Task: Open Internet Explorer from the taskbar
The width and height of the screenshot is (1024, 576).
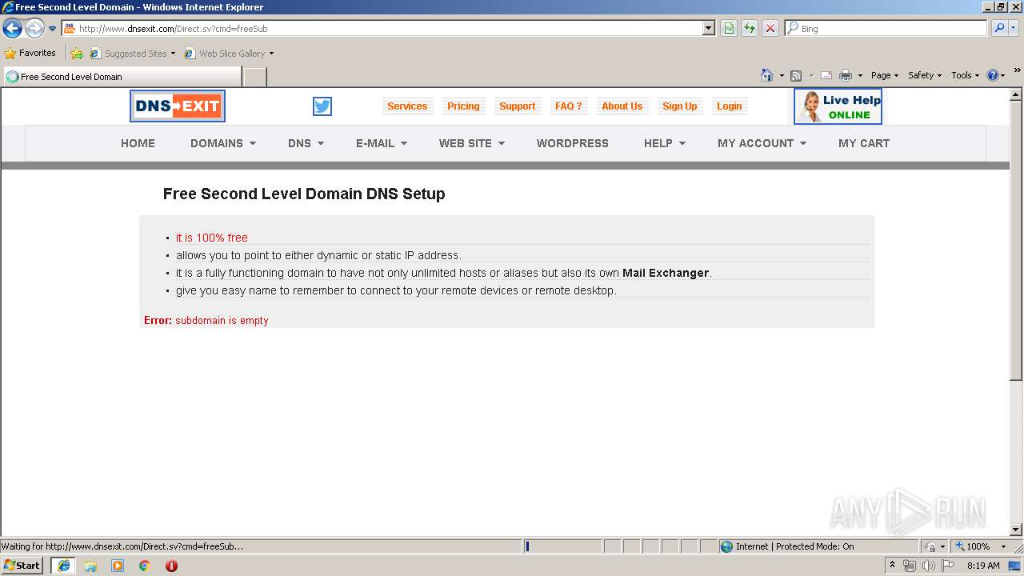Action: 63,566
